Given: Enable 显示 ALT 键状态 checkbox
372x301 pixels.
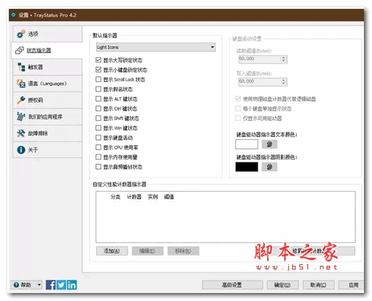Looking at the screenshot, I should click(98, 99).
